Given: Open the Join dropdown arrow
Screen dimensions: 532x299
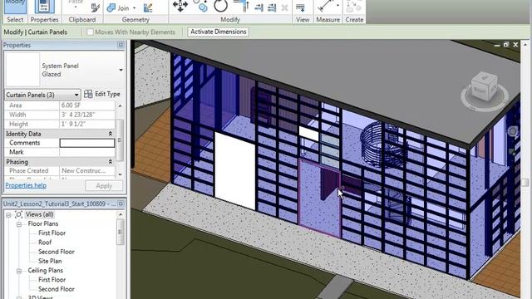Looking at the screenshot, I should click(x=135, y=8).
